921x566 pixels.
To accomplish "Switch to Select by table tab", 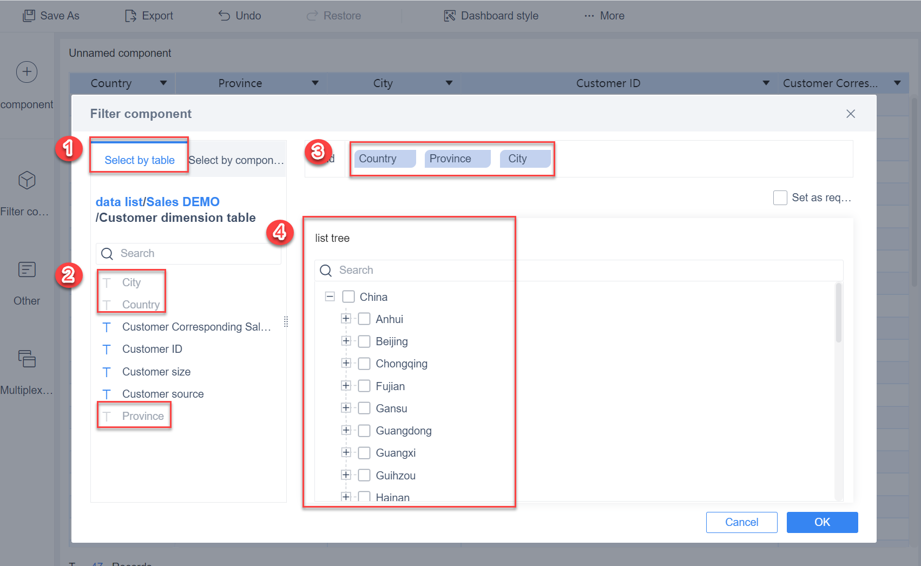I will (x=140, y=159).
